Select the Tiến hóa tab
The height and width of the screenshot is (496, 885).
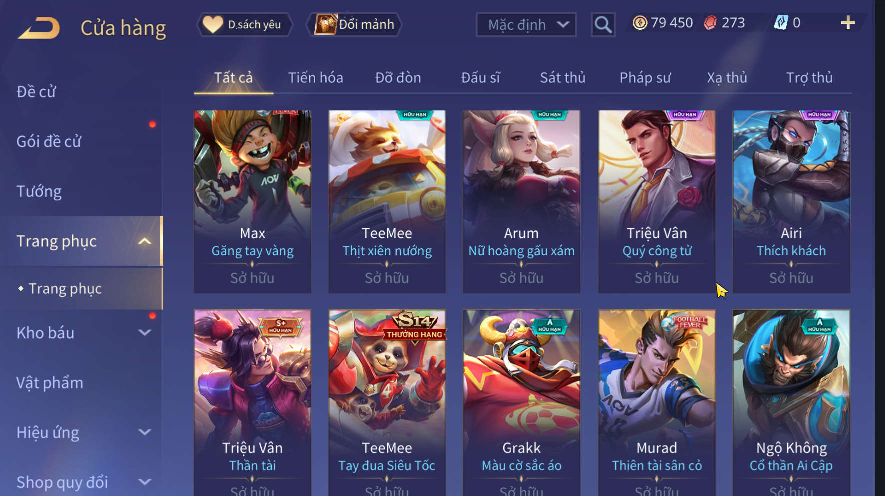[315, 78]
